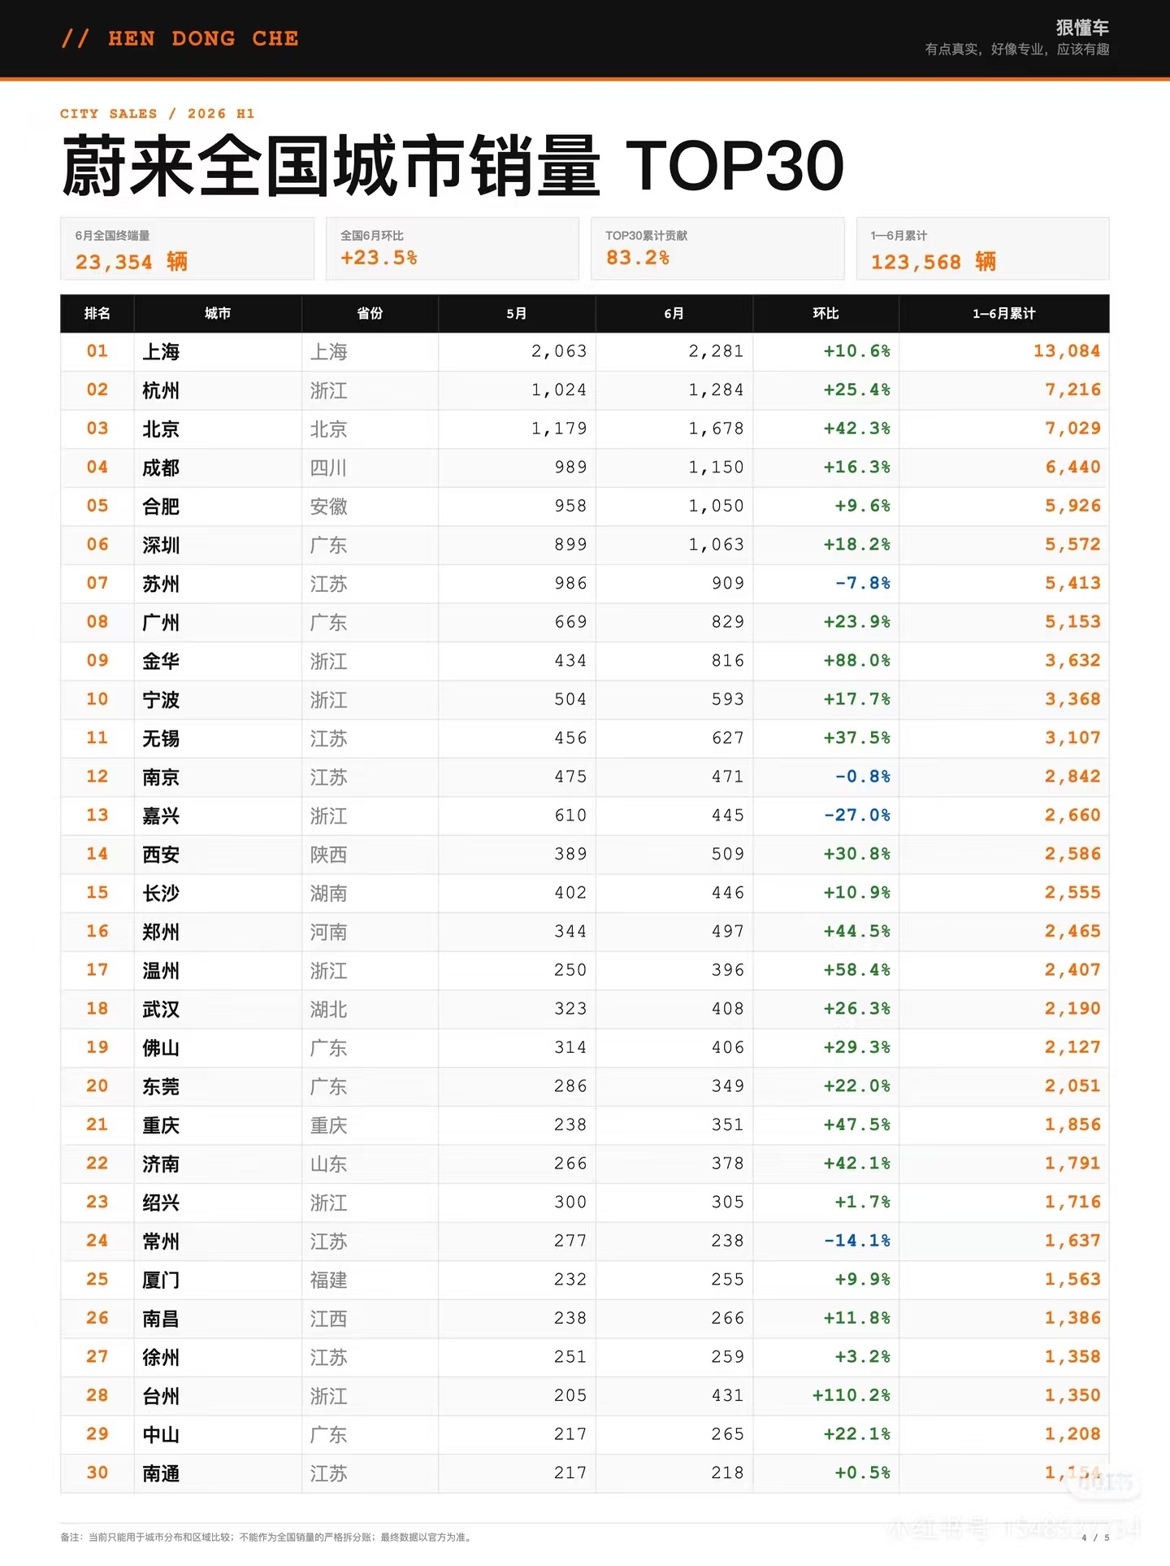1170x1566 pixels.
Task: Click the 6月 column header
Action: (674, 314)
